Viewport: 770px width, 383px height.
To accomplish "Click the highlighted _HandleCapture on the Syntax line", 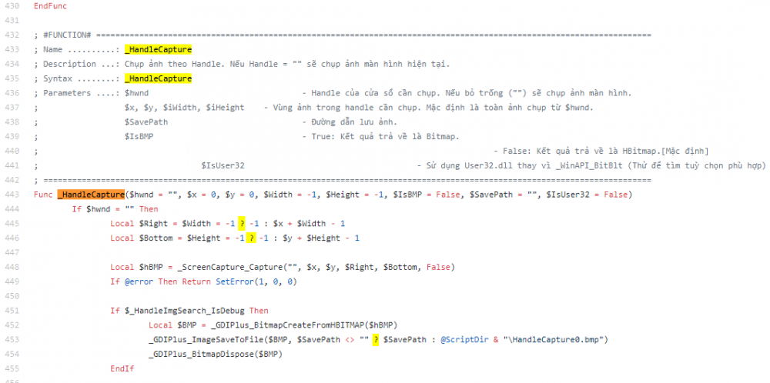I will click(158, 78).
